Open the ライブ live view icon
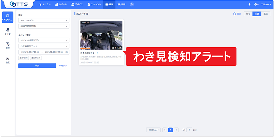 pyautogui.click(x=8, y=31)
